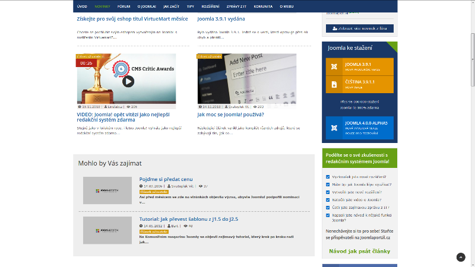Click the green 'Podělte se o své zkušenosti' banner

[x=360, y=158]
